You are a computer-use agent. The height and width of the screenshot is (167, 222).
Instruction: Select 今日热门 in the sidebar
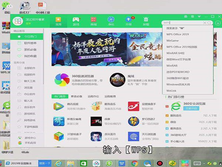click(x=27, y=37)
